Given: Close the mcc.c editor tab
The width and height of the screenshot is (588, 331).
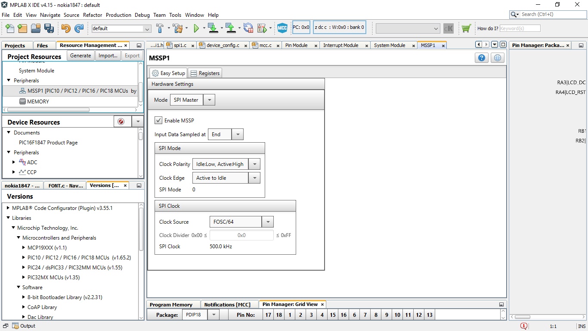Looking at the screenshot, I should [x=278, y=45].
